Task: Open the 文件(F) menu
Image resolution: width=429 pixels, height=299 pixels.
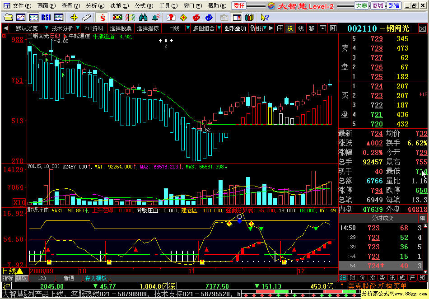Action: point(22,6)
